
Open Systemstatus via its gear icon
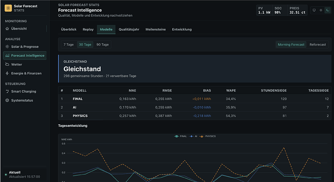point(7,100)
